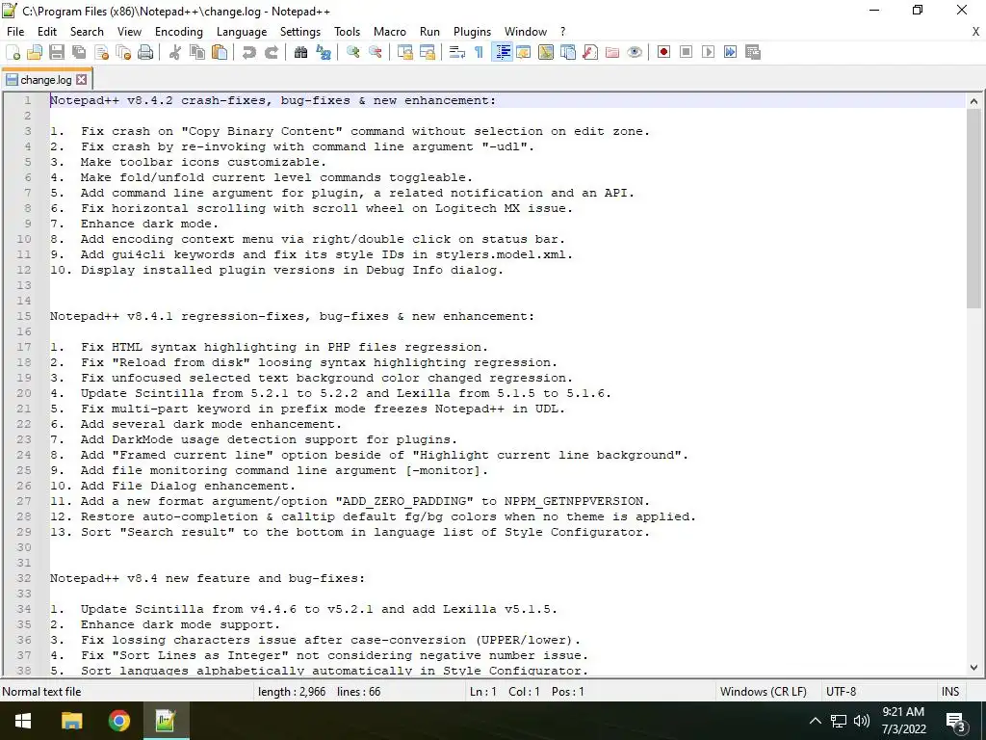Start macro recording with the red record icon
The image size is (986, 740).
point(664,52)
